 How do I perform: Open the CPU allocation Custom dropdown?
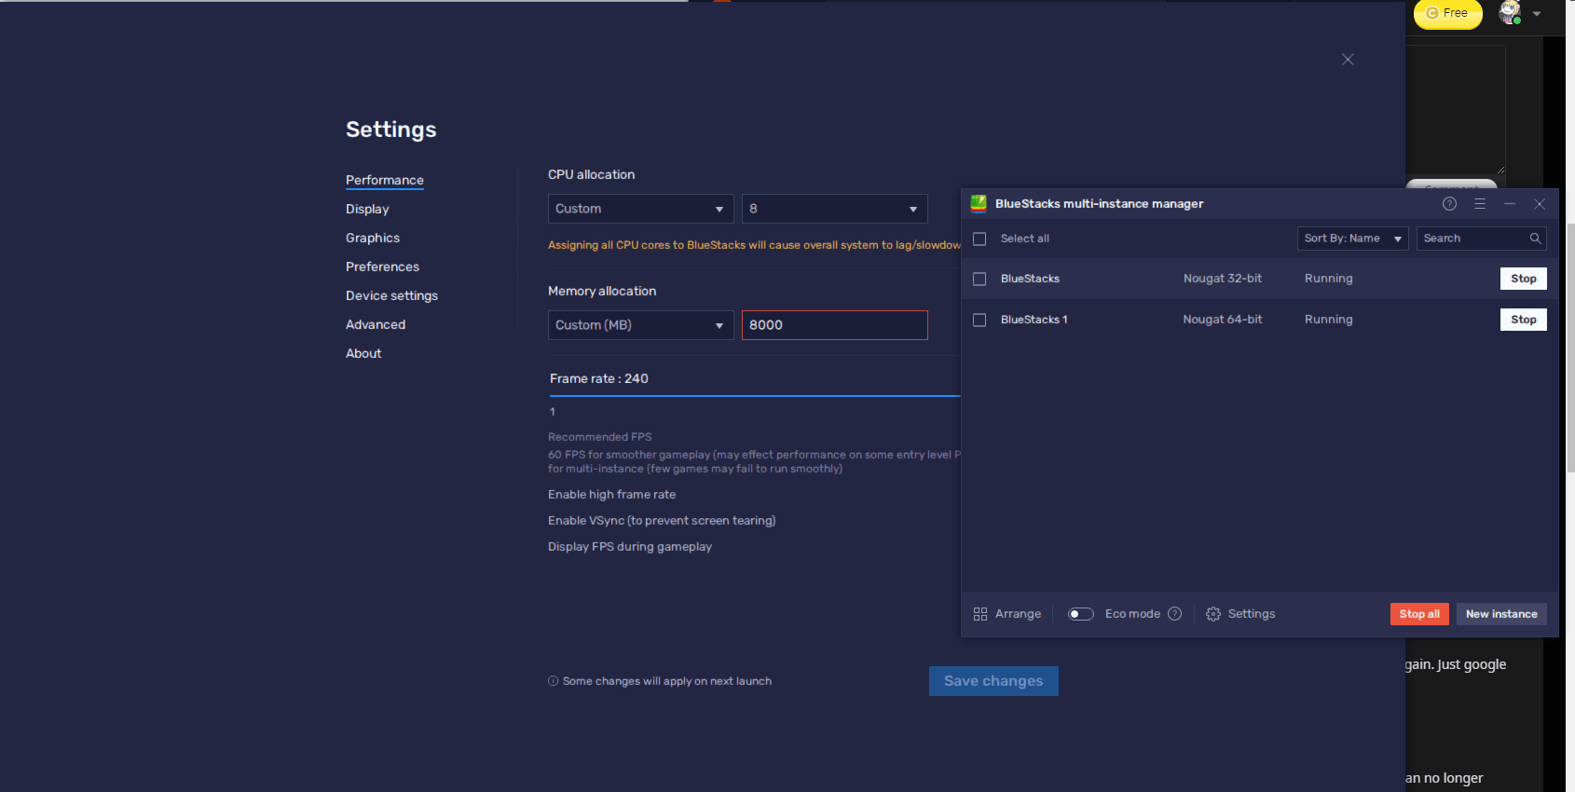tap(641, 209)
